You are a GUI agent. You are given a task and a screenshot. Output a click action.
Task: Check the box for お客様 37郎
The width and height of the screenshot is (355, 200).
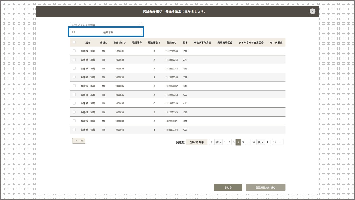click(x=74, y=103)
